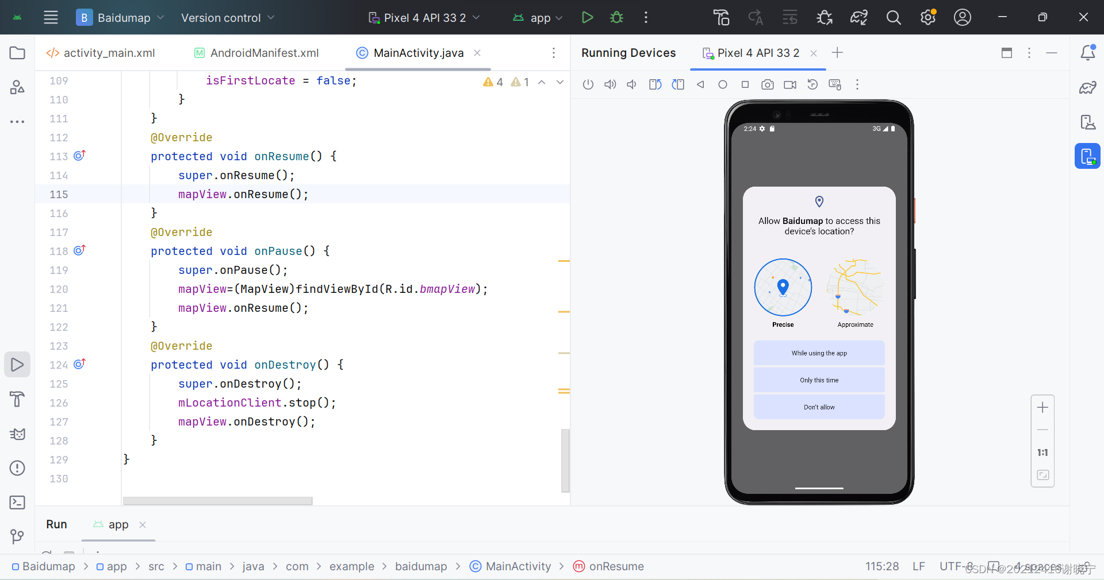Lower emulator volume icon
1104x580 pixels.
[632, 84]
